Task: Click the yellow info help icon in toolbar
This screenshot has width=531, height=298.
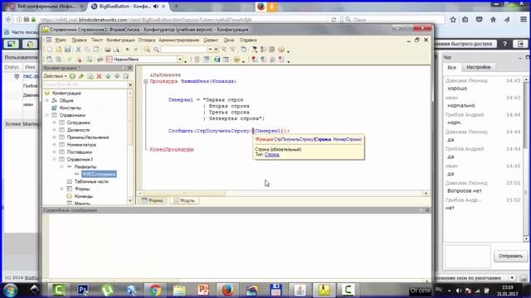Action: pyautogui.click(x=281, y=50)
